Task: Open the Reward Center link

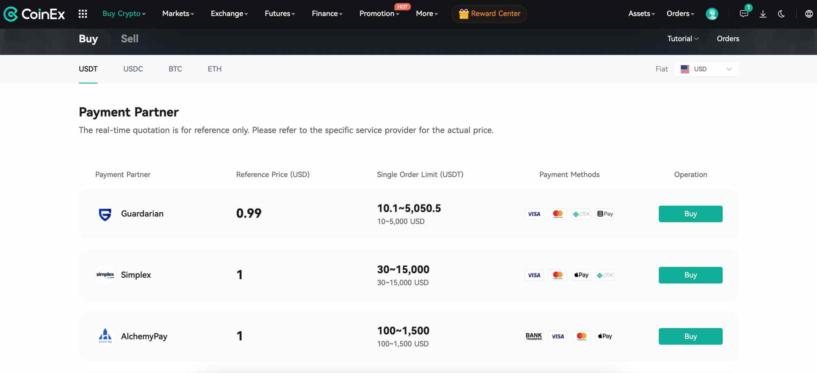Action: pyautogui.click(x=489, y=13)
